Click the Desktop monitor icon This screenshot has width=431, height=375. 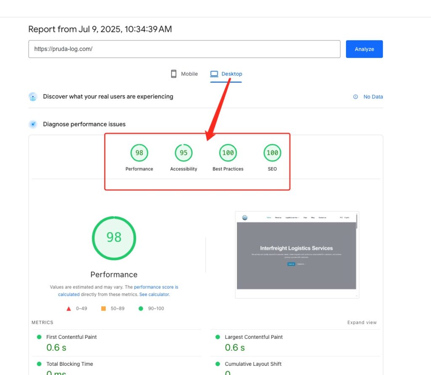click(214, 73)
